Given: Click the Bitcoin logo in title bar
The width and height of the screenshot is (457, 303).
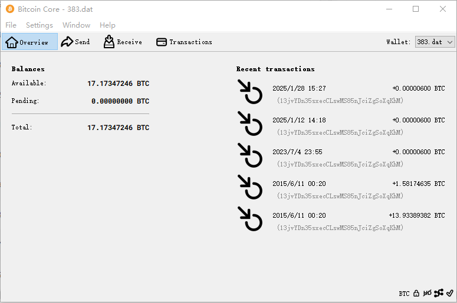Looking at the screenshot, I should click(x=10, y=9).
